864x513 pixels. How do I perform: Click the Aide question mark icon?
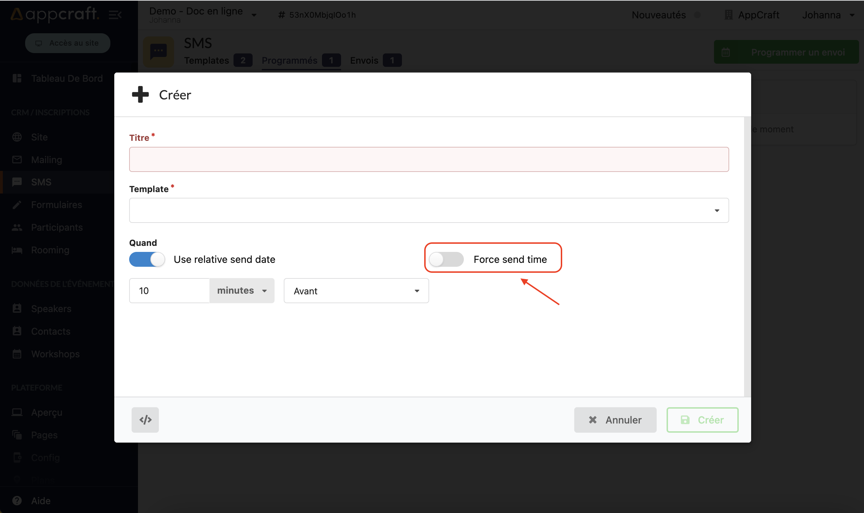click(17, 501)
